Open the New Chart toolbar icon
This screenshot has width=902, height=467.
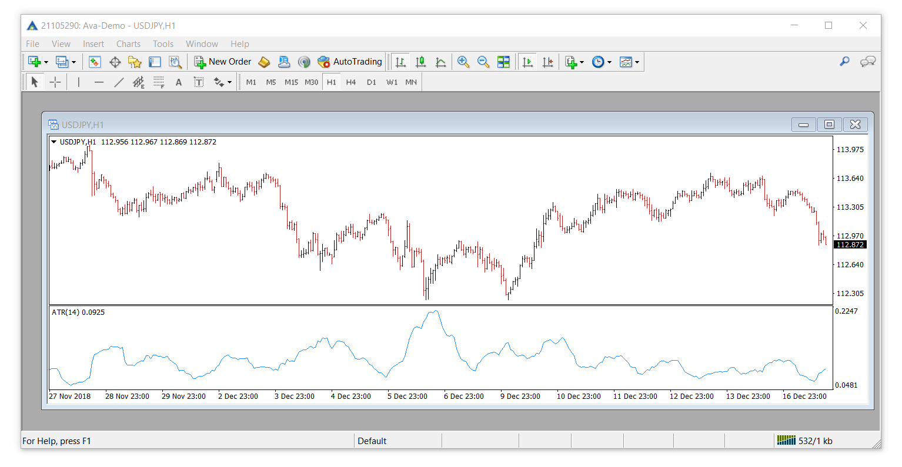pos(35,62)
